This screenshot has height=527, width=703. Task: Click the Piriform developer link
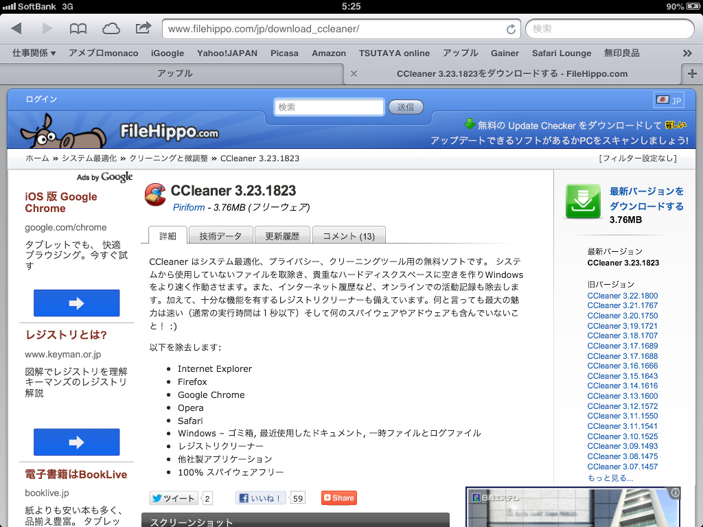pyautogui.click(x=189, y=207)
